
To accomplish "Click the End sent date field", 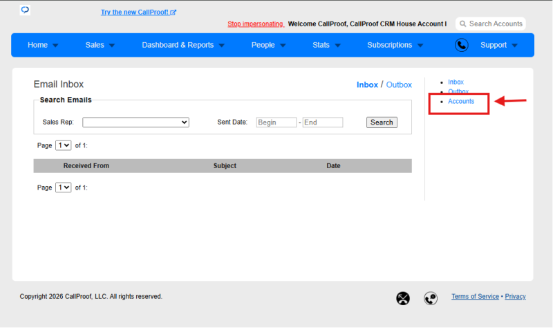I will pos(323,122).
